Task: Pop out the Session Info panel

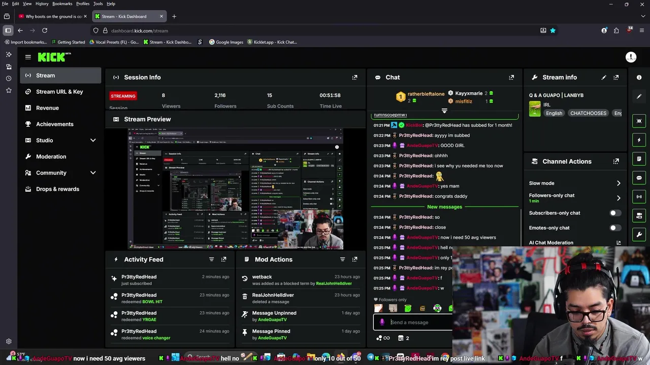Action: tap(354, 78)
